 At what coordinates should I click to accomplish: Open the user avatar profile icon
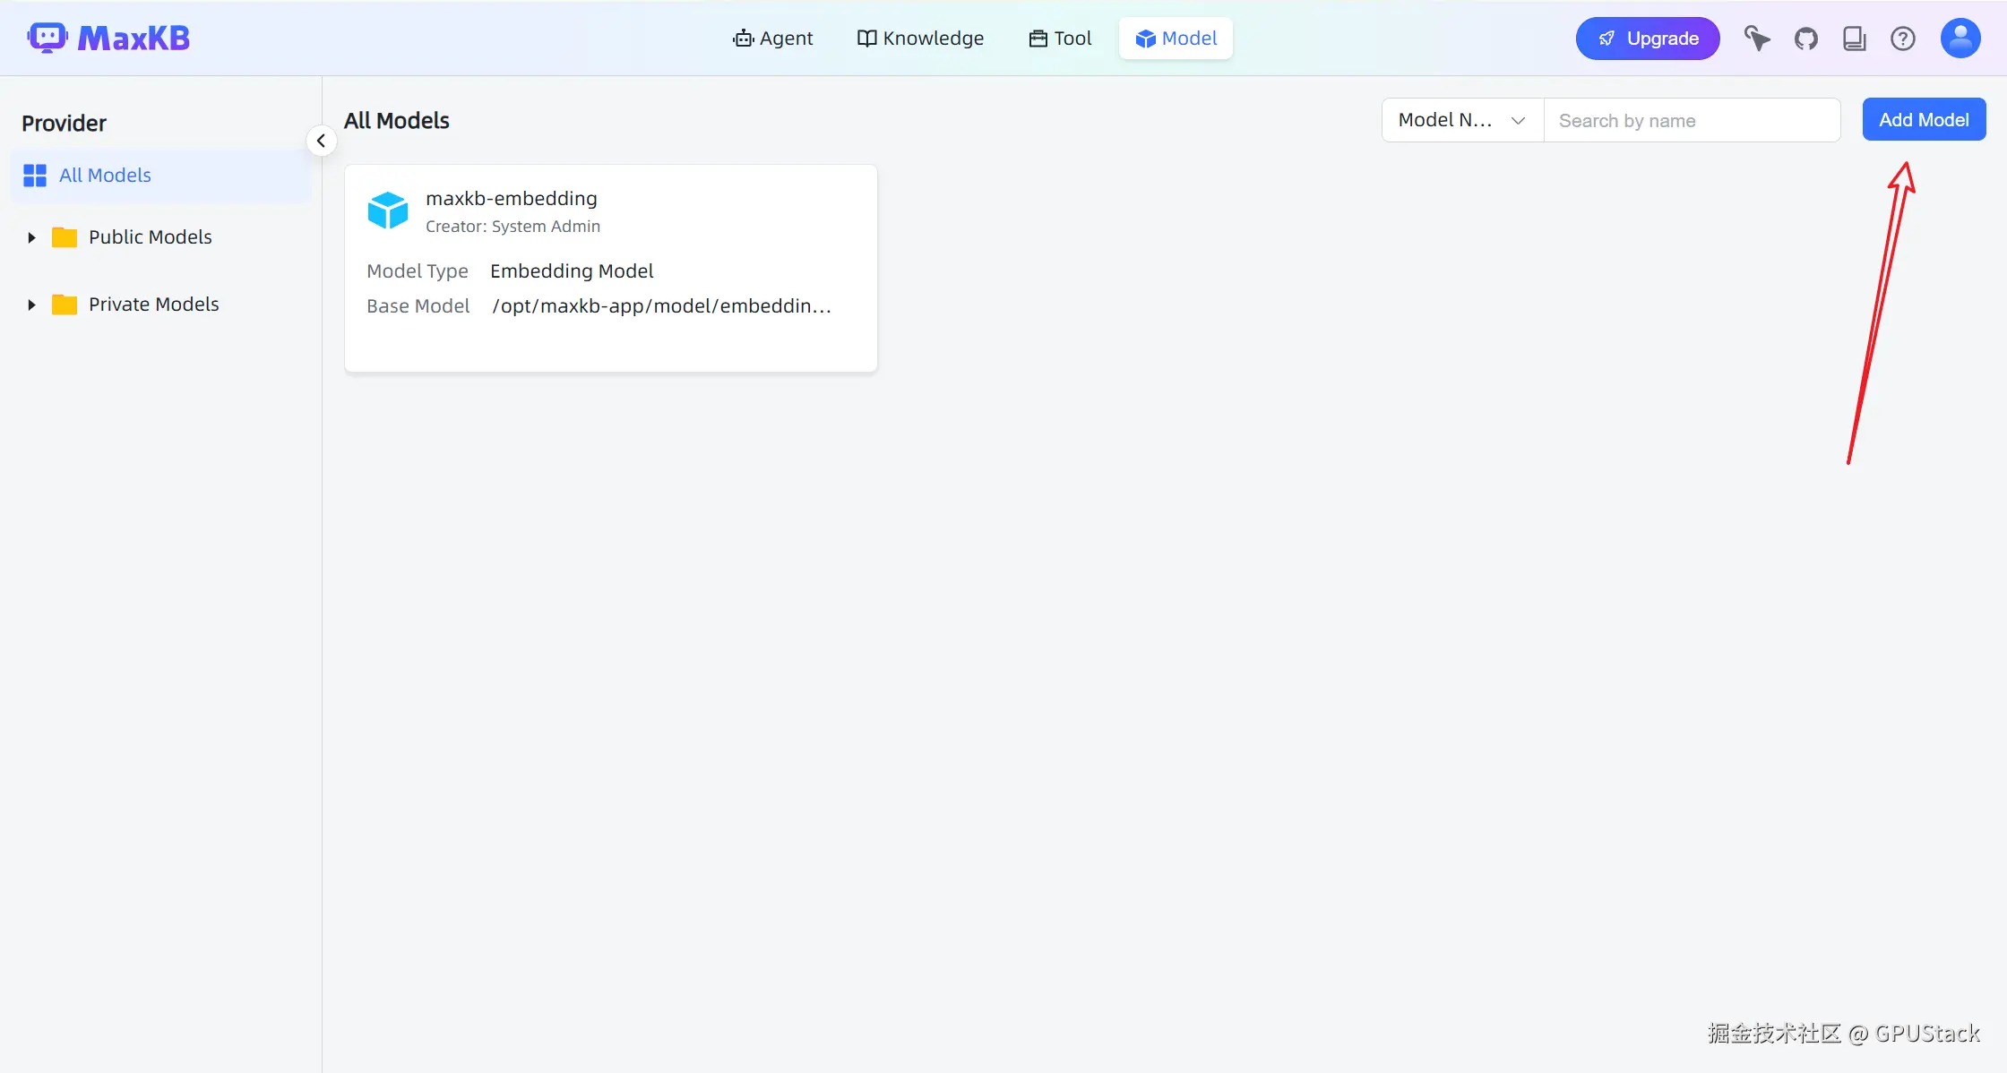1960,39
